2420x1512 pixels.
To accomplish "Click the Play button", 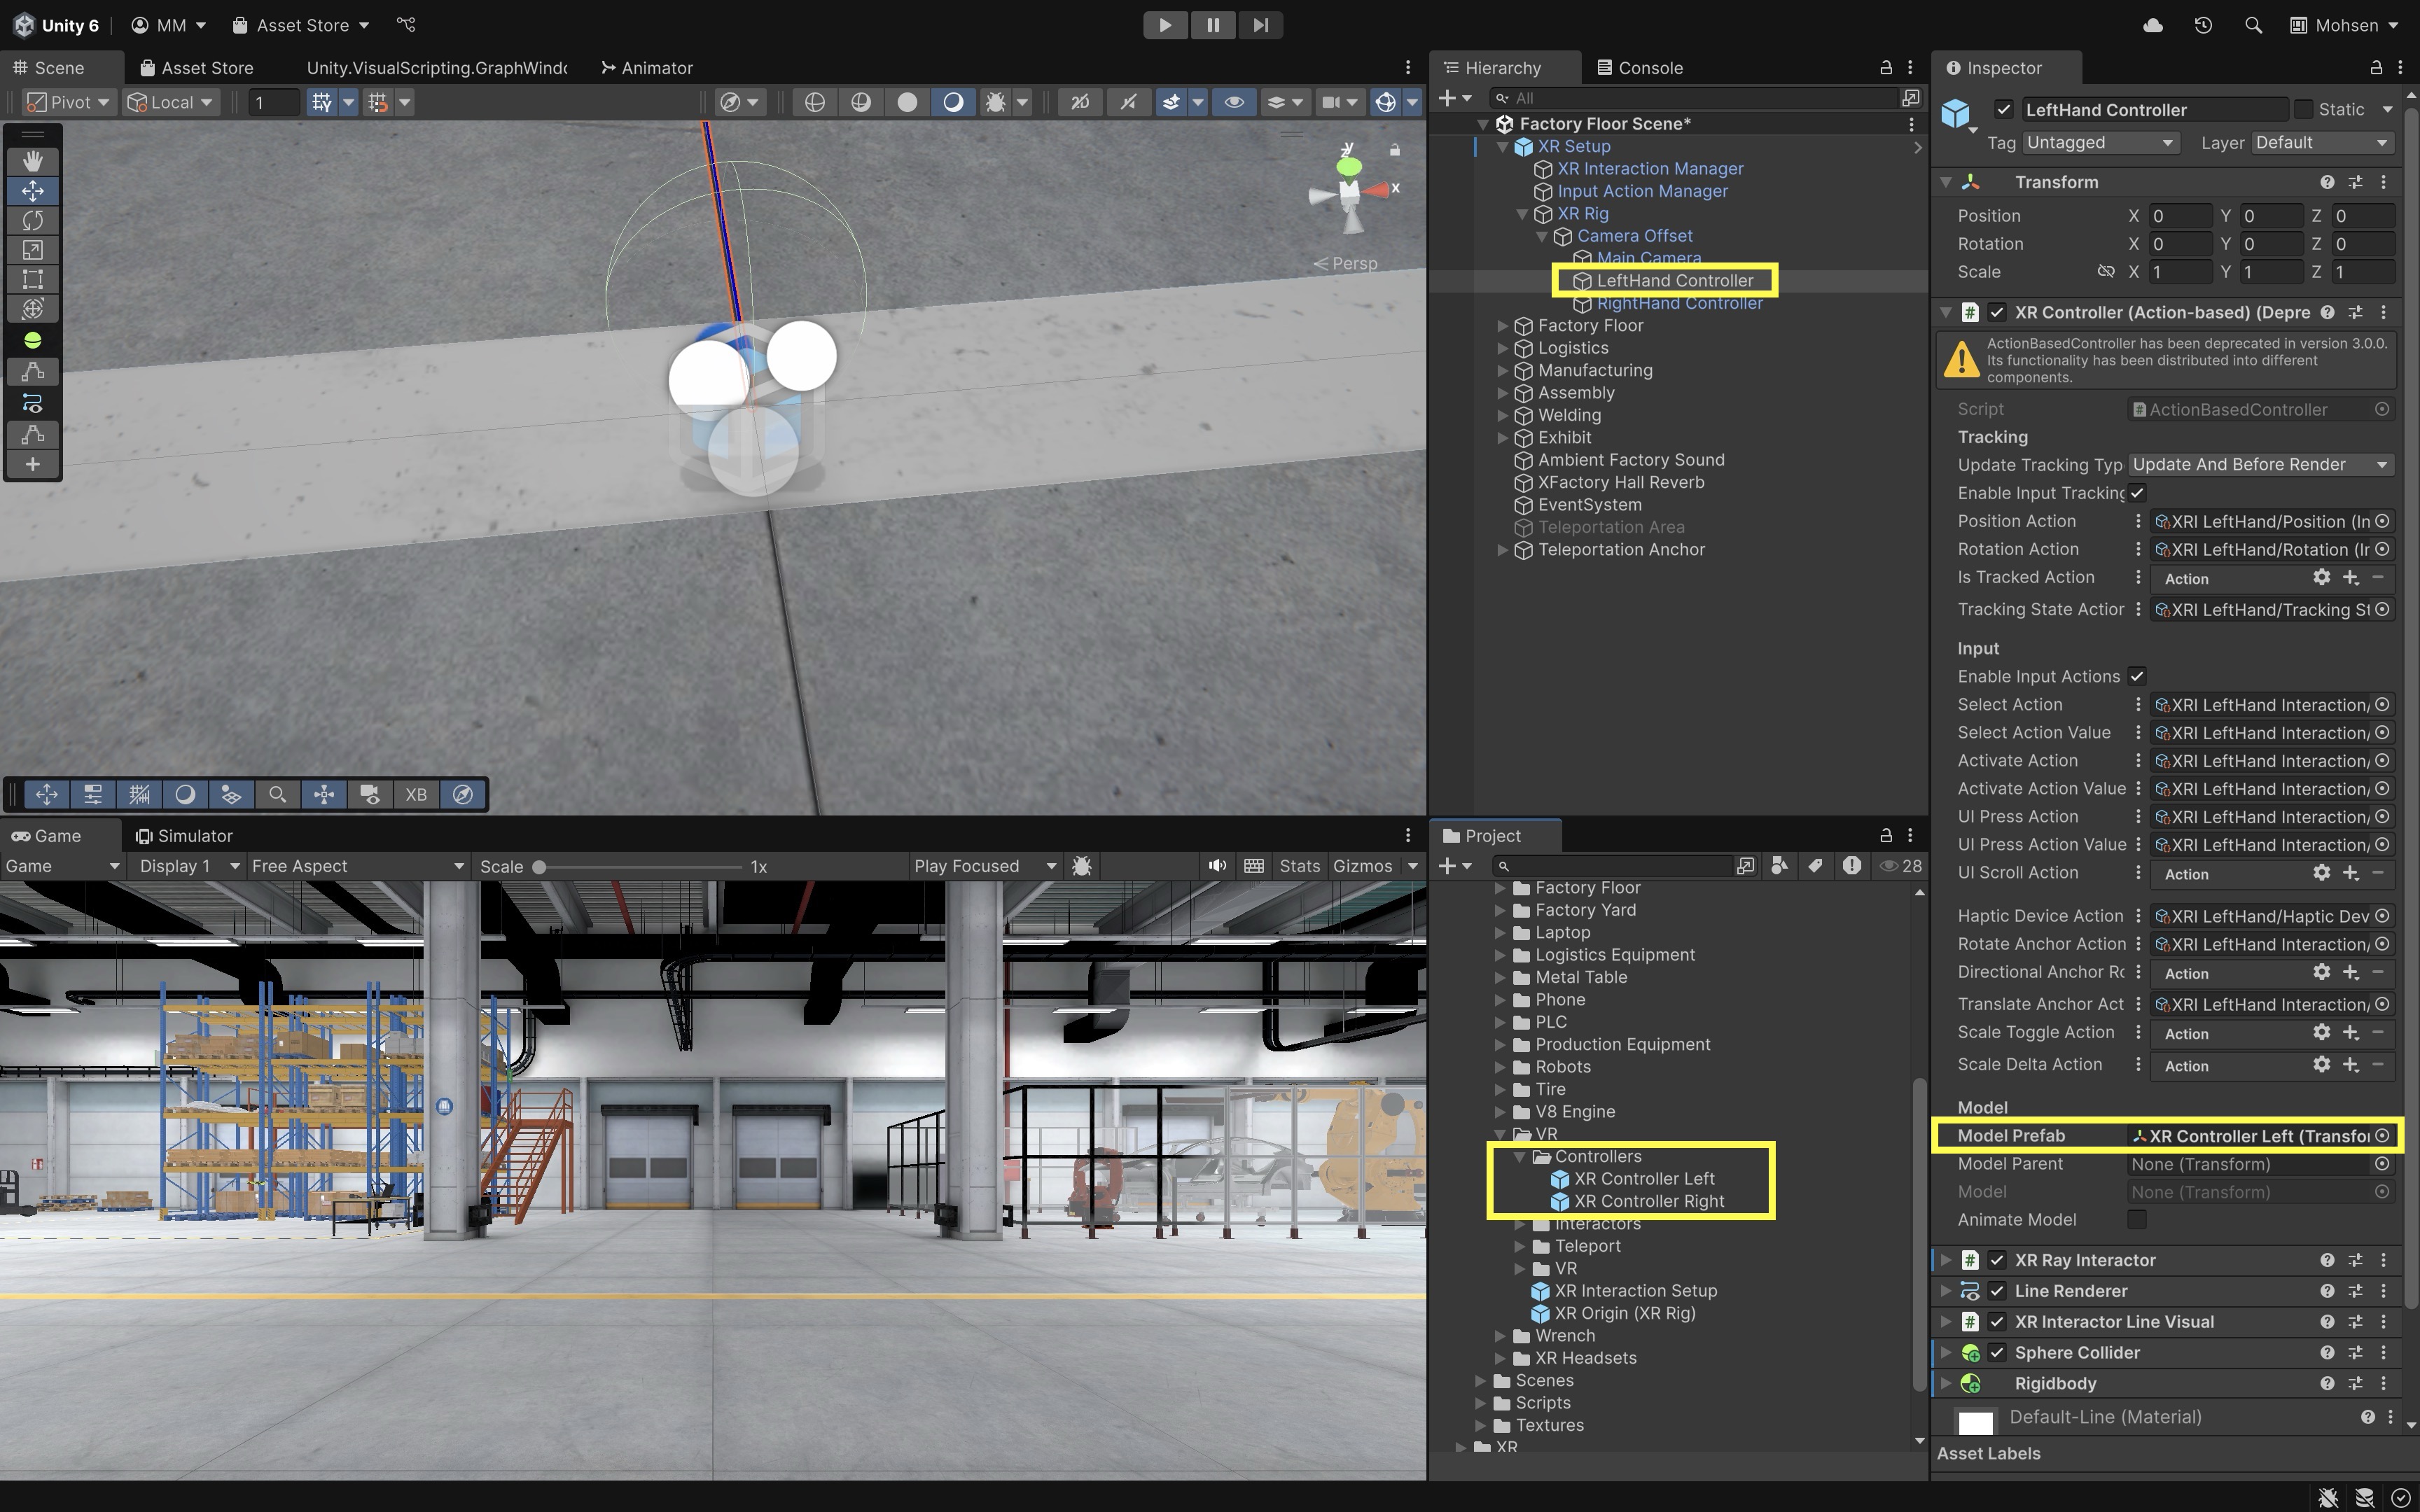I will click(x=1165, y=25).
